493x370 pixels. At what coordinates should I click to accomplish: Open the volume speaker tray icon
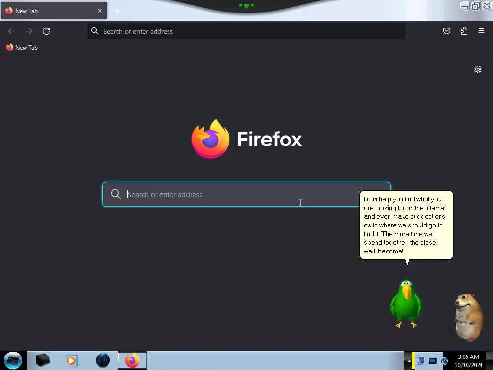[x=444, y=361]
